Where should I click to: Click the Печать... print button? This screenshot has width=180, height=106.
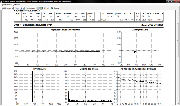(6, 8)
